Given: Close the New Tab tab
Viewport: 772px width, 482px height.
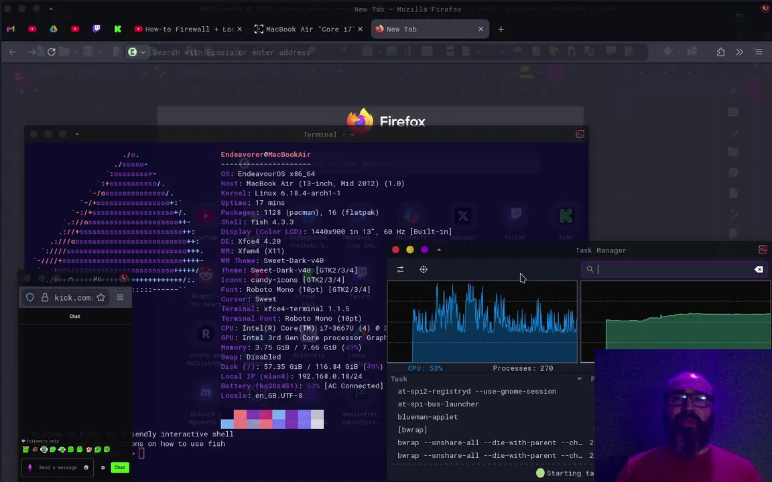Looking at the screenshot, I should tap(480, 29).
